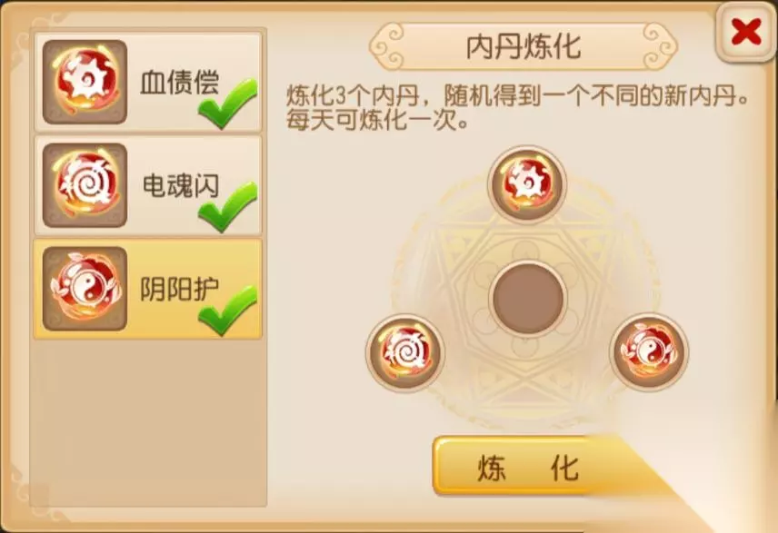
Task: Click the 电魂闪 name label
Action: [x=181, y=185]
